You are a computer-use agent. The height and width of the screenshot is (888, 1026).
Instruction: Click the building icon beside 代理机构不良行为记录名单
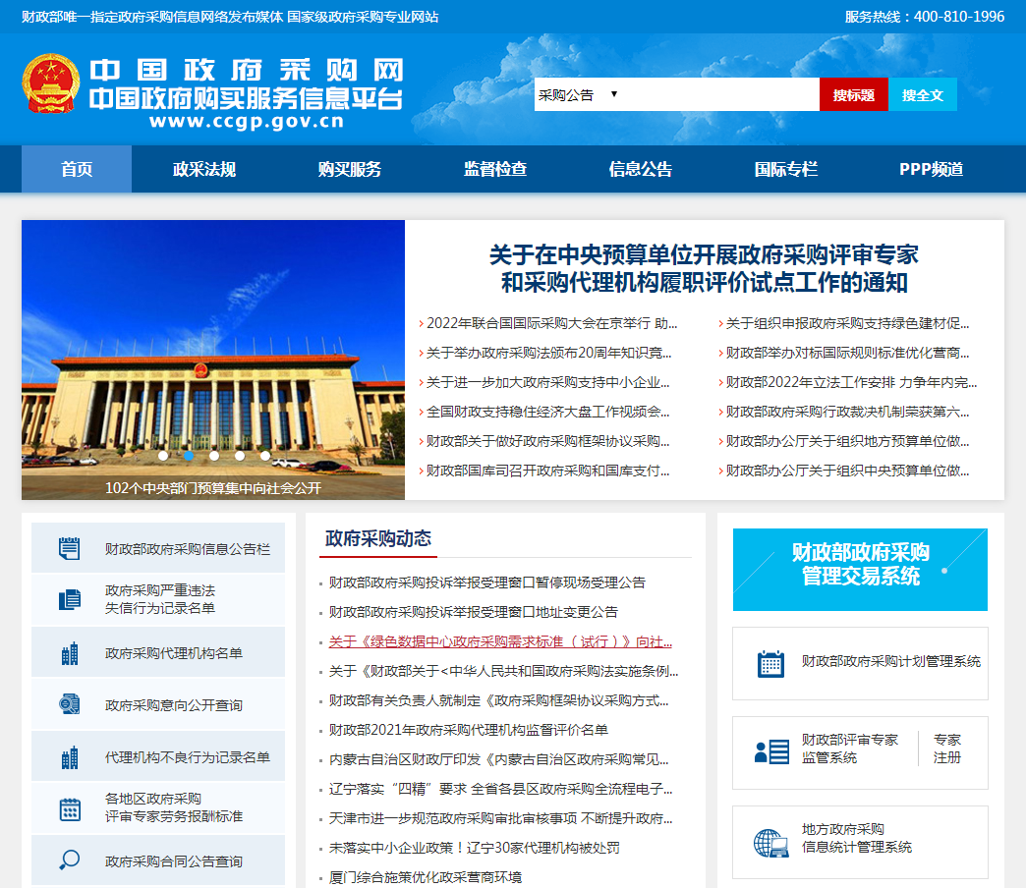[x=70, y=757]
